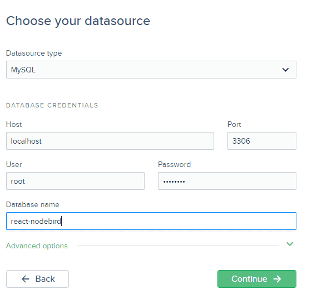The height and width of the screenshot is (304, 327).
Task: Click the Database name label
Action: 33,205
